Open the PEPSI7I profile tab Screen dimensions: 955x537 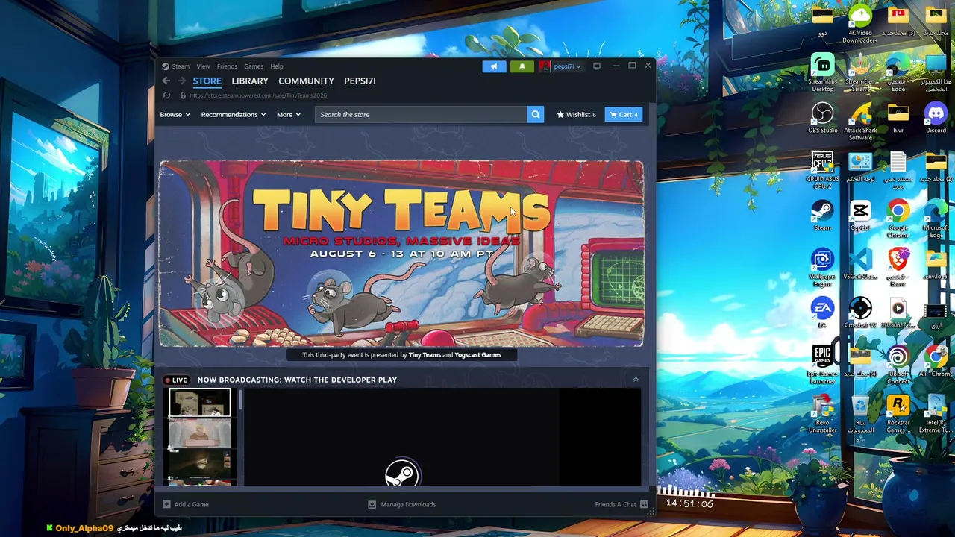pos(360,81)
